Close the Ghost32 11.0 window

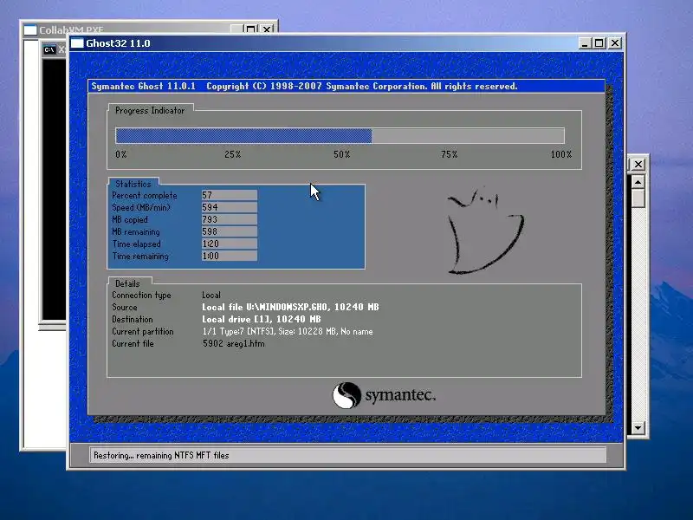click(615, 43)
